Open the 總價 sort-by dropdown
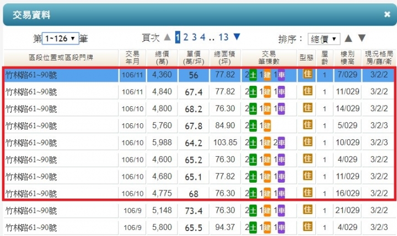Image resolution: width=397 pixels, height=236 pixels. [x=324, y=39]
